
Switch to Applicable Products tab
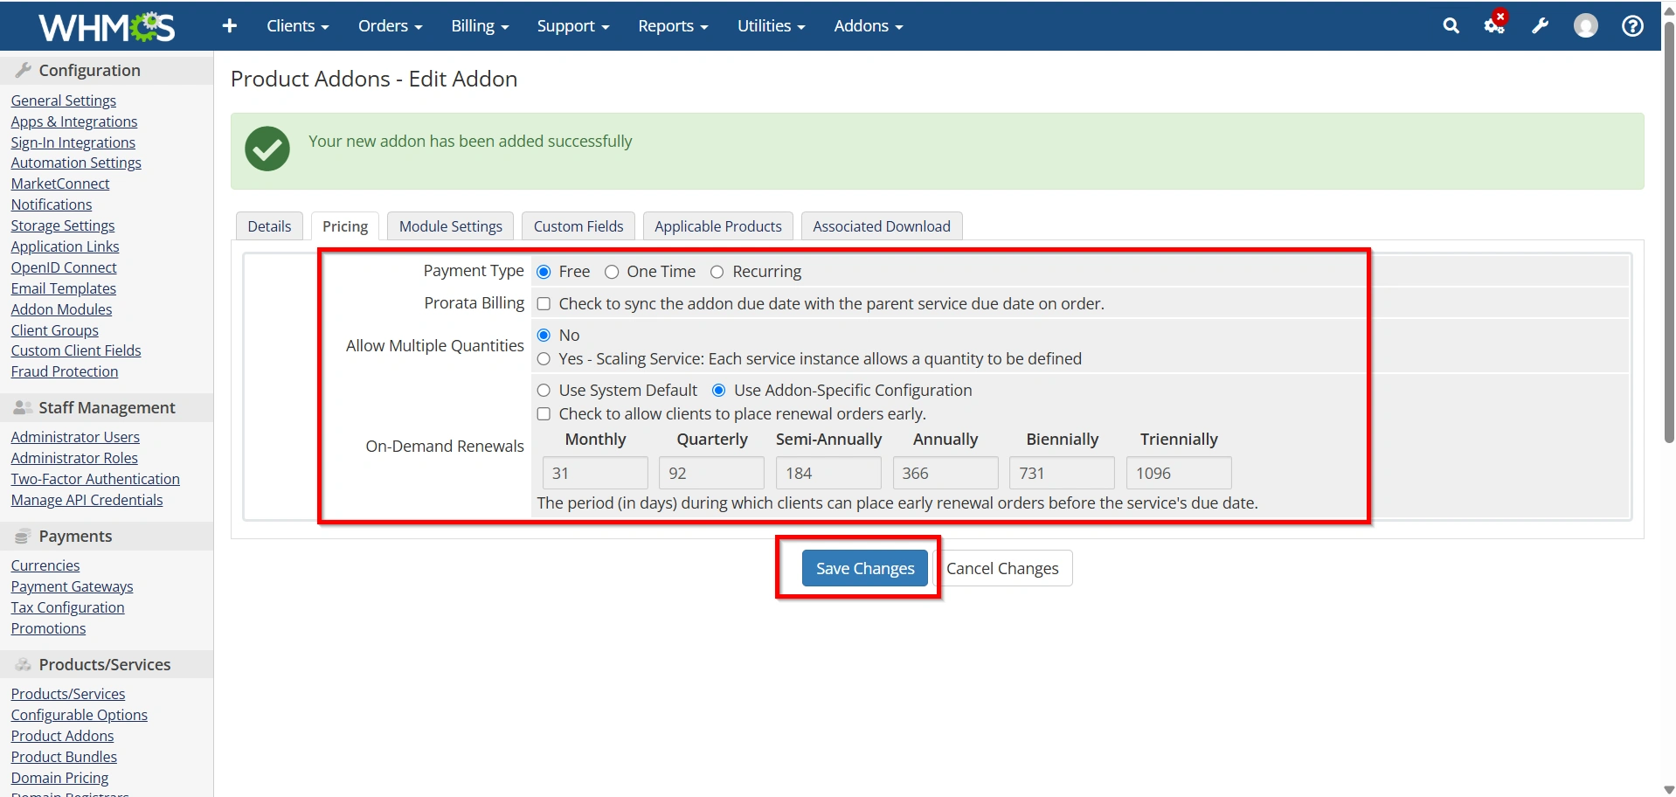[x=718, y=226]
